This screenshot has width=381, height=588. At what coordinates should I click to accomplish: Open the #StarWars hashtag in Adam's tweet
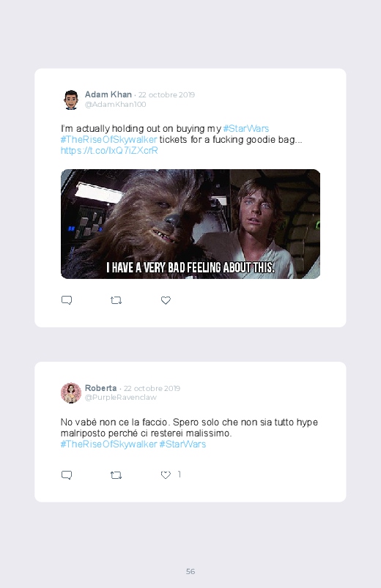[x=246, y=129]
